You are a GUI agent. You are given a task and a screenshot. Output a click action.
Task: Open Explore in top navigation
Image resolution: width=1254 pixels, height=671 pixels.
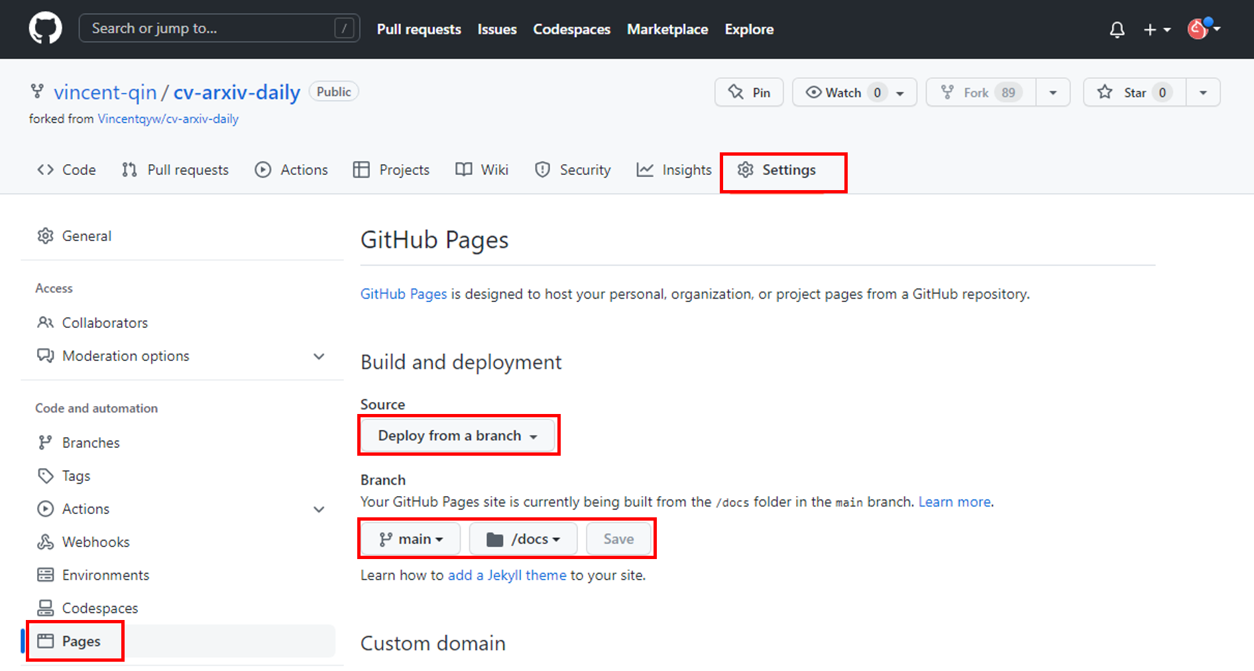(x=749, y=29)
